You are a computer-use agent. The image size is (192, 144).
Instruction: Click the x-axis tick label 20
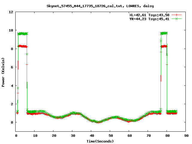[54, 136]
